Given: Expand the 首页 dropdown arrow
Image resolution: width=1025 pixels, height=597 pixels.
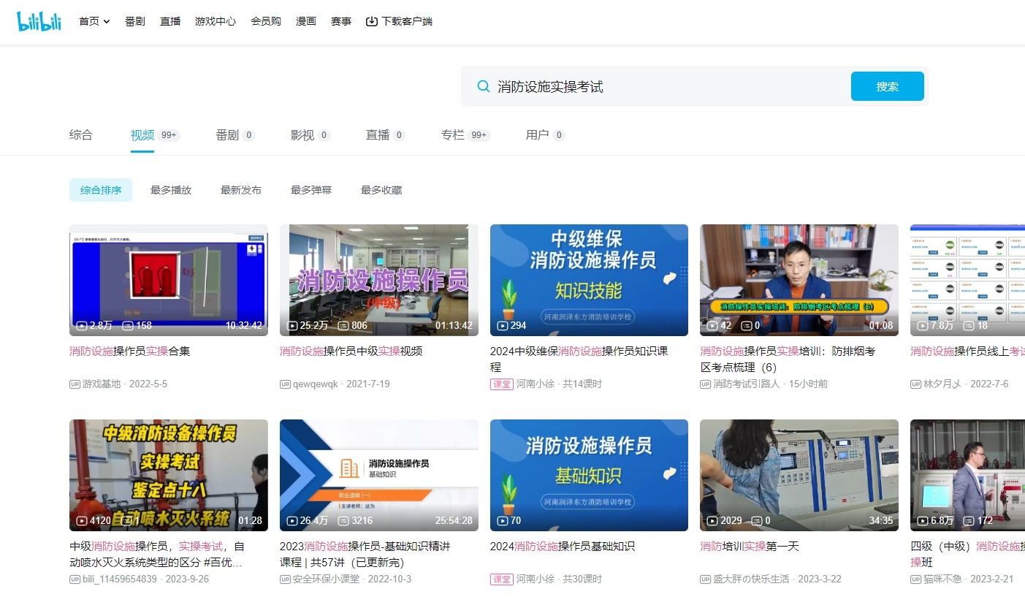Looking at the screenshot, I should (x=107, y=22).
